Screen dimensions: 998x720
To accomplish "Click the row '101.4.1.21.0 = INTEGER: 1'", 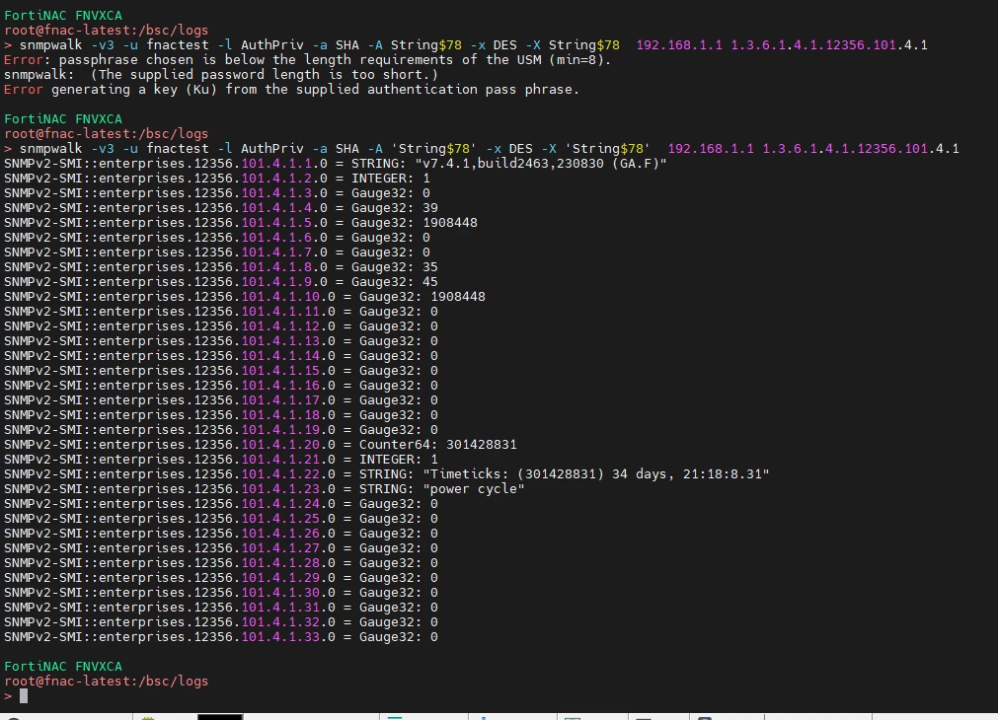I will pyautogui.click(x=221, y=460).
